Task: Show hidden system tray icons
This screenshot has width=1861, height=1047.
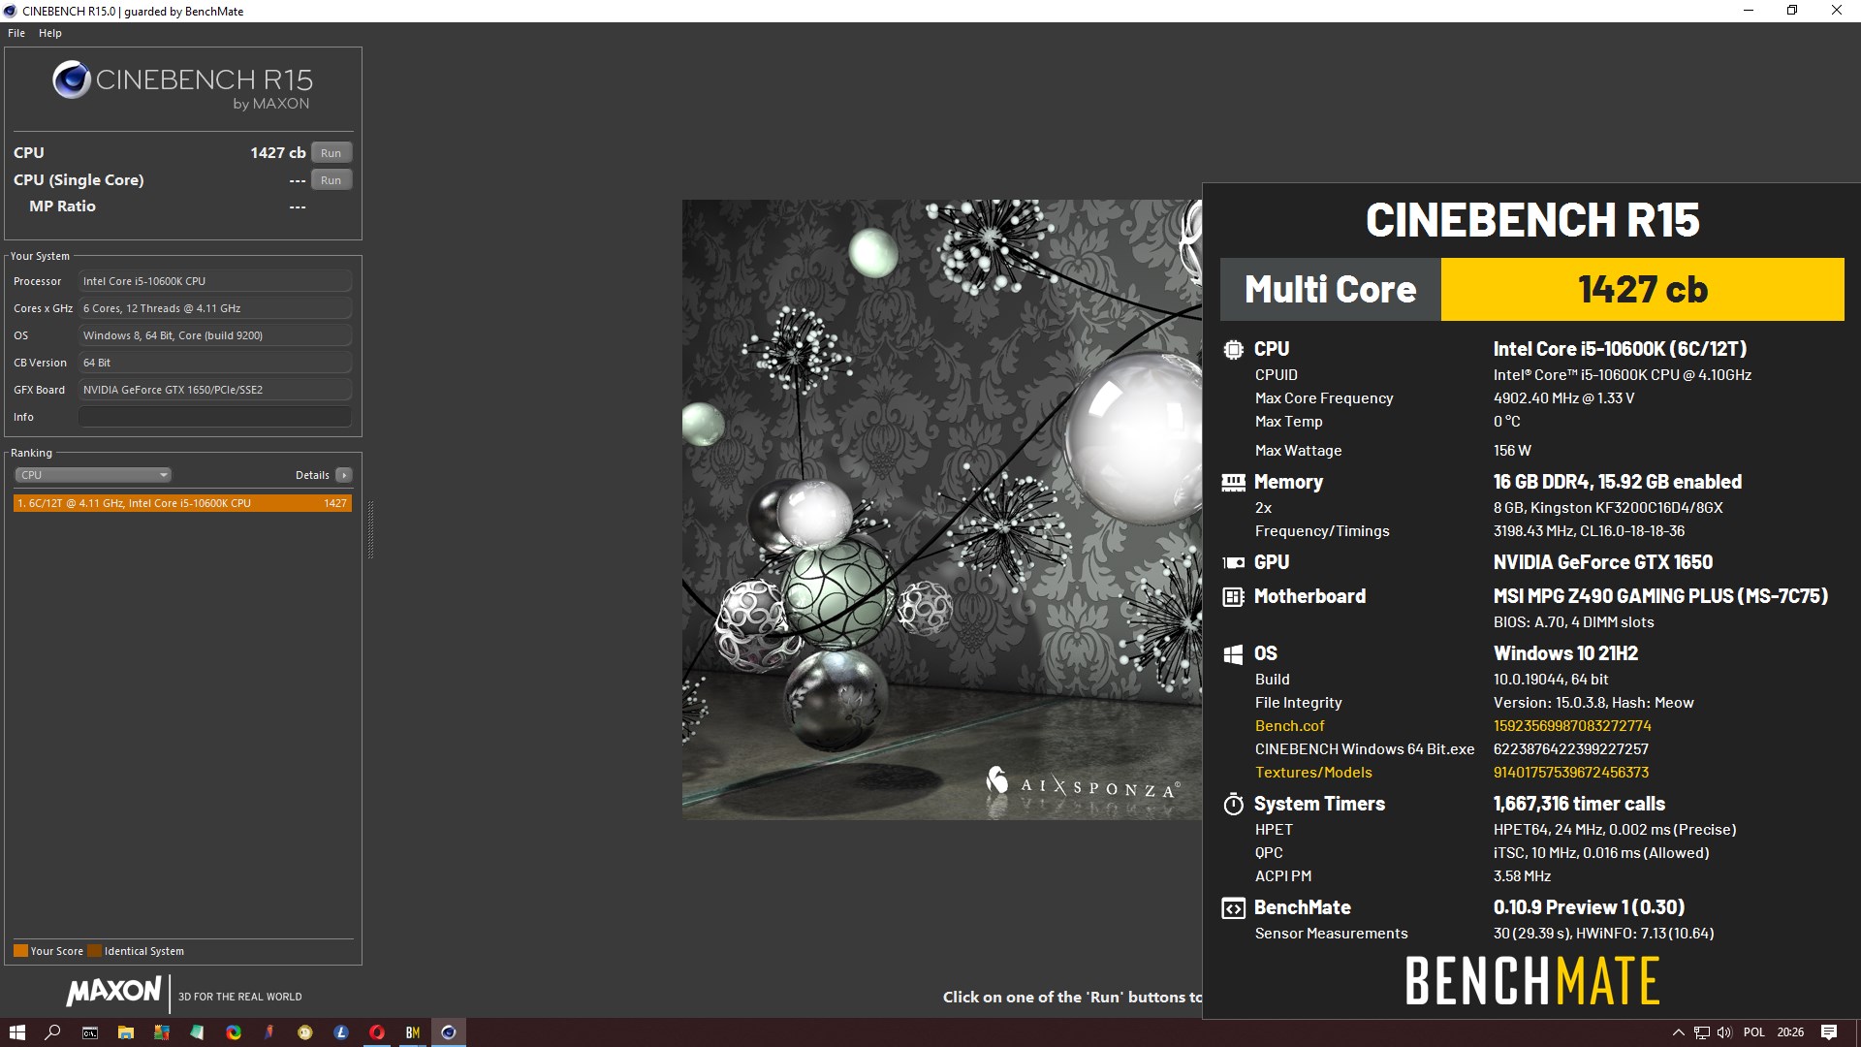Action: [1679, 1032]
